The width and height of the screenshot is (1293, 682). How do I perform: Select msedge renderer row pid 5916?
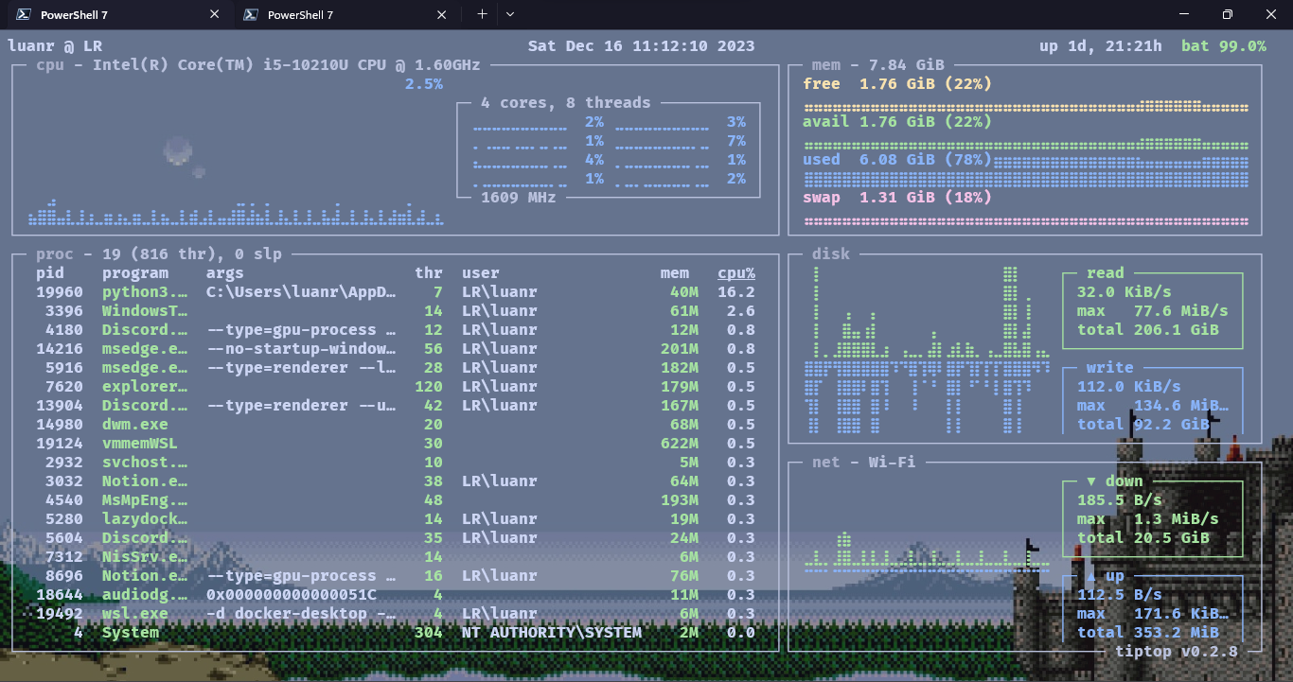(x=396, y=368)
